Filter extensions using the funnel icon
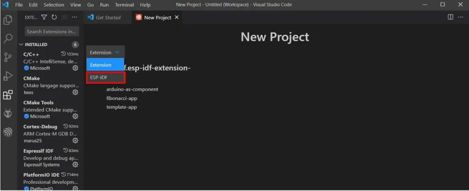This screenshot has height=191, width=469. click(44, 17)
